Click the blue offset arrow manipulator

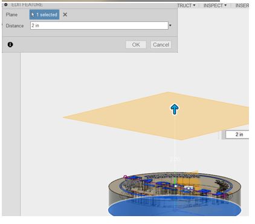175,110
